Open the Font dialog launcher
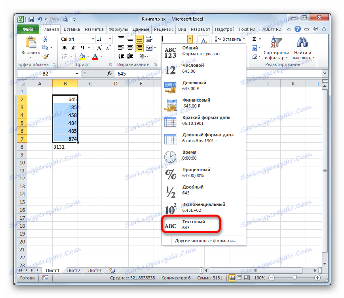The height and width of the screenshot is (298, 344). 110,65
